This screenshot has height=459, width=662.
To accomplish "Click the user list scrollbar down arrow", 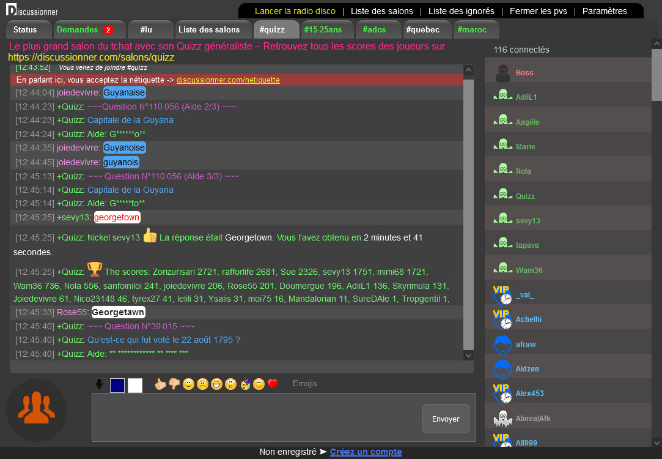I will (656, 442).
